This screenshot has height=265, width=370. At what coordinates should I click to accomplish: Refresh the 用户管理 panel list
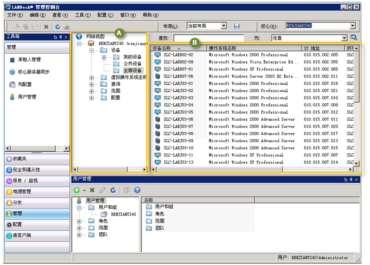[113, 190]
